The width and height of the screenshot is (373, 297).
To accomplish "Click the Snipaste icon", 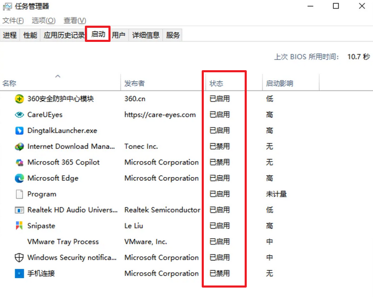I will (19, 226).
